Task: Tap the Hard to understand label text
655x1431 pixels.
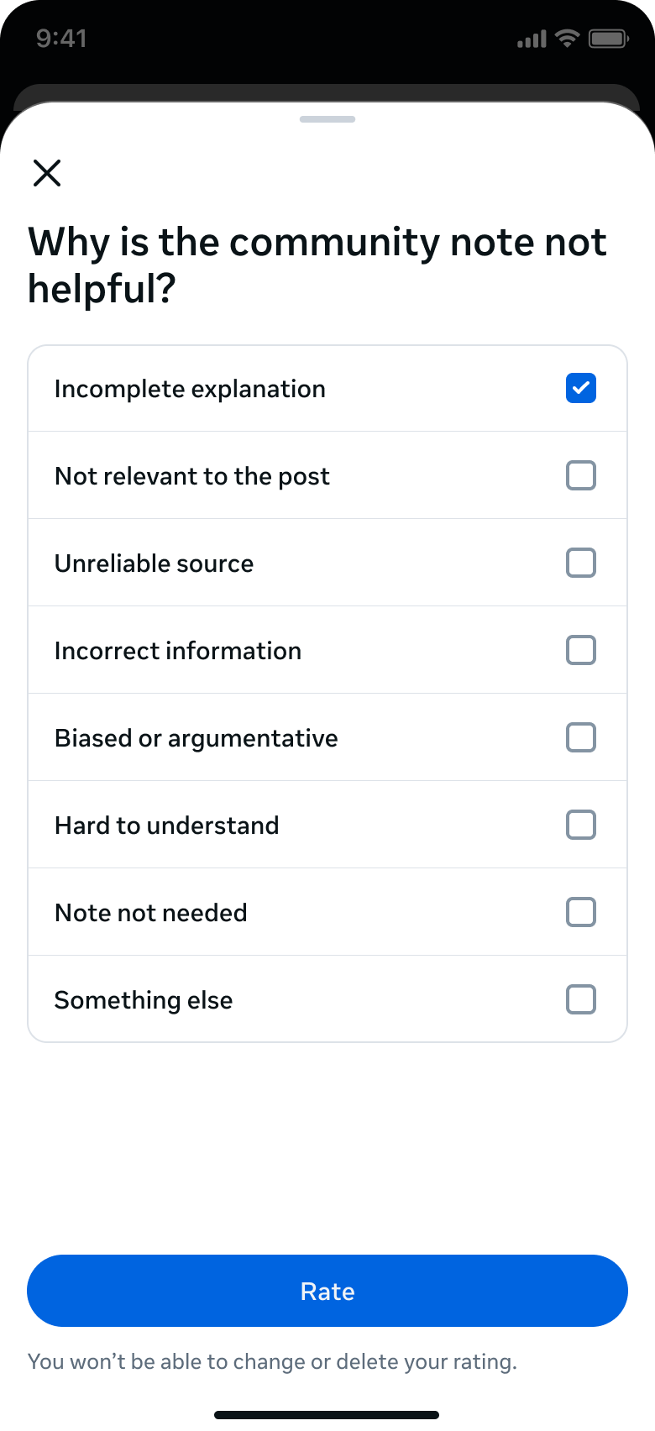Action: [x=166, y=826]
